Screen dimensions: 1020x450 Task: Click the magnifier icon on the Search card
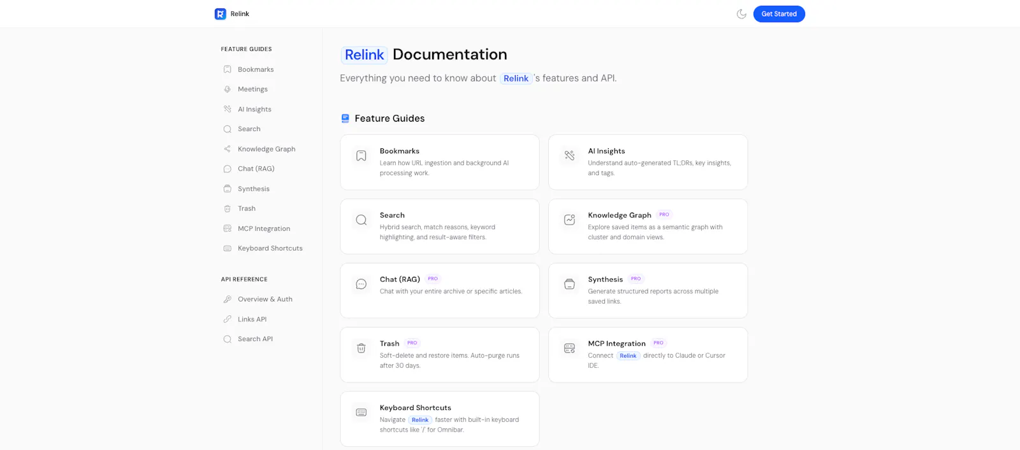point(361,220)
